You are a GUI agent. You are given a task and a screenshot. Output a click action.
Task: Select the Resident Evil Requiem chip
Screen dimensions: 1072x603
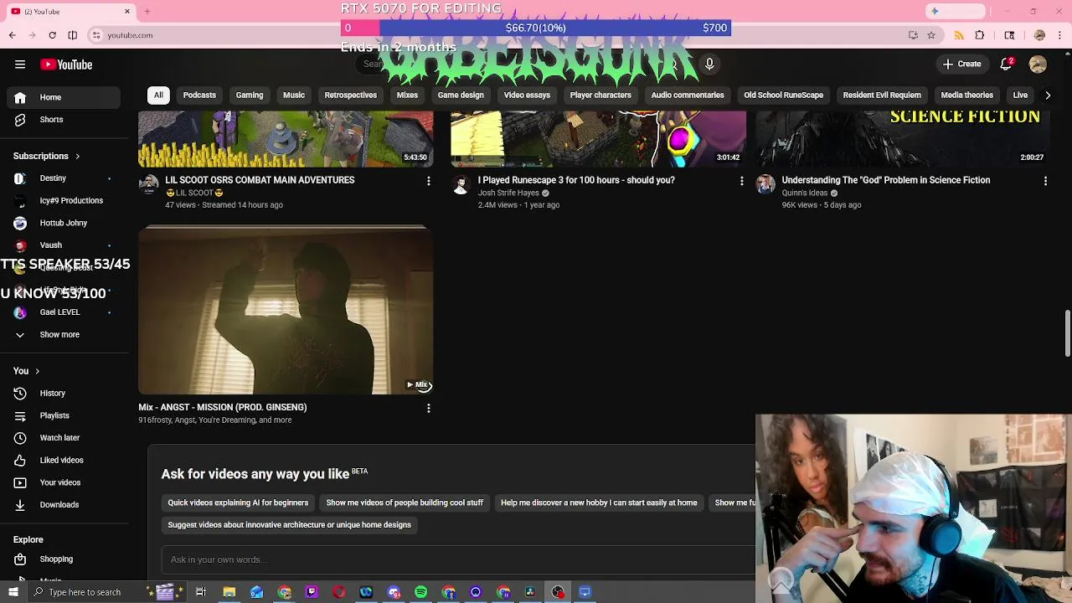(x=882, y=95)
